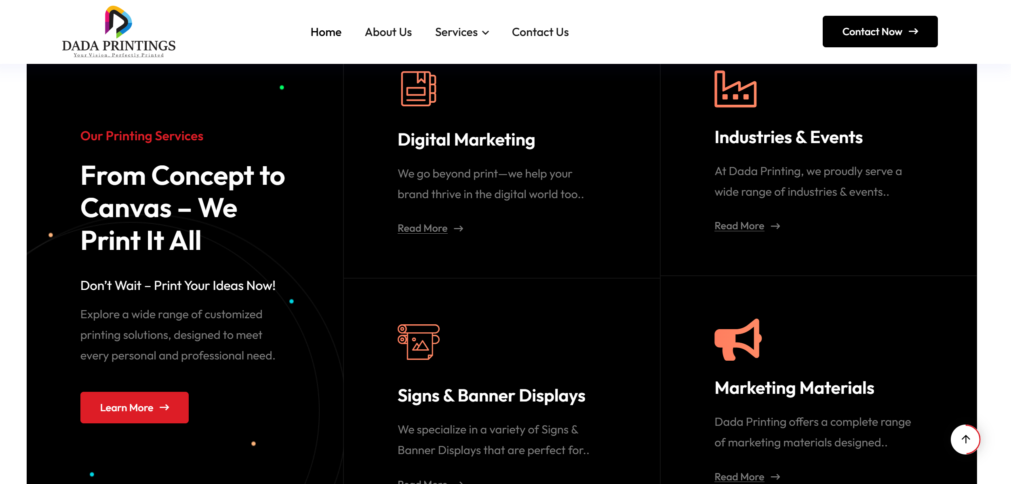Viewport: 1011px width, 484px height.
Task: Open Read More under Marketing Materials
Action: click(x=739, y=477)
